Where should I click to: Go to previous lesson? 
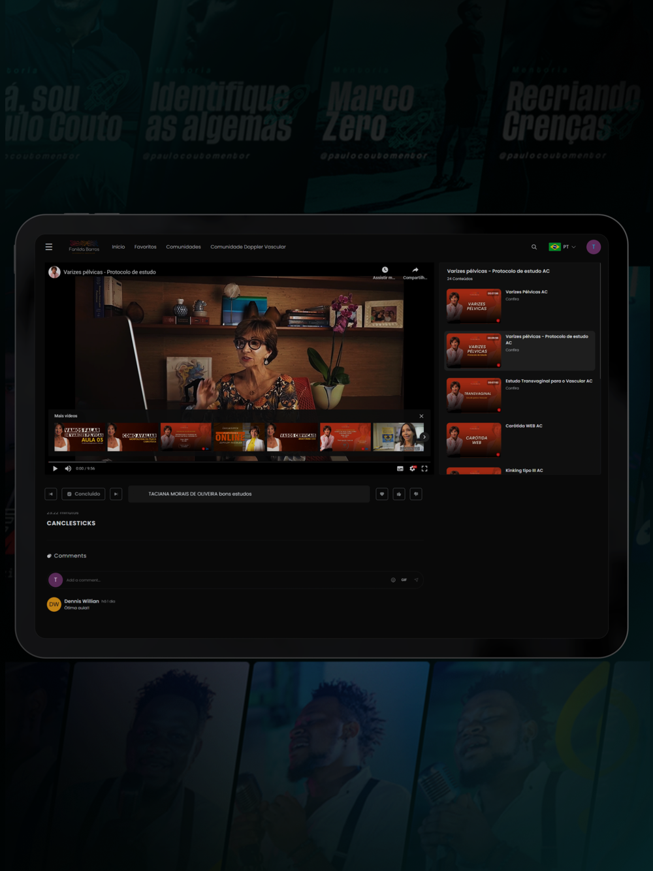tap(51, 494)
